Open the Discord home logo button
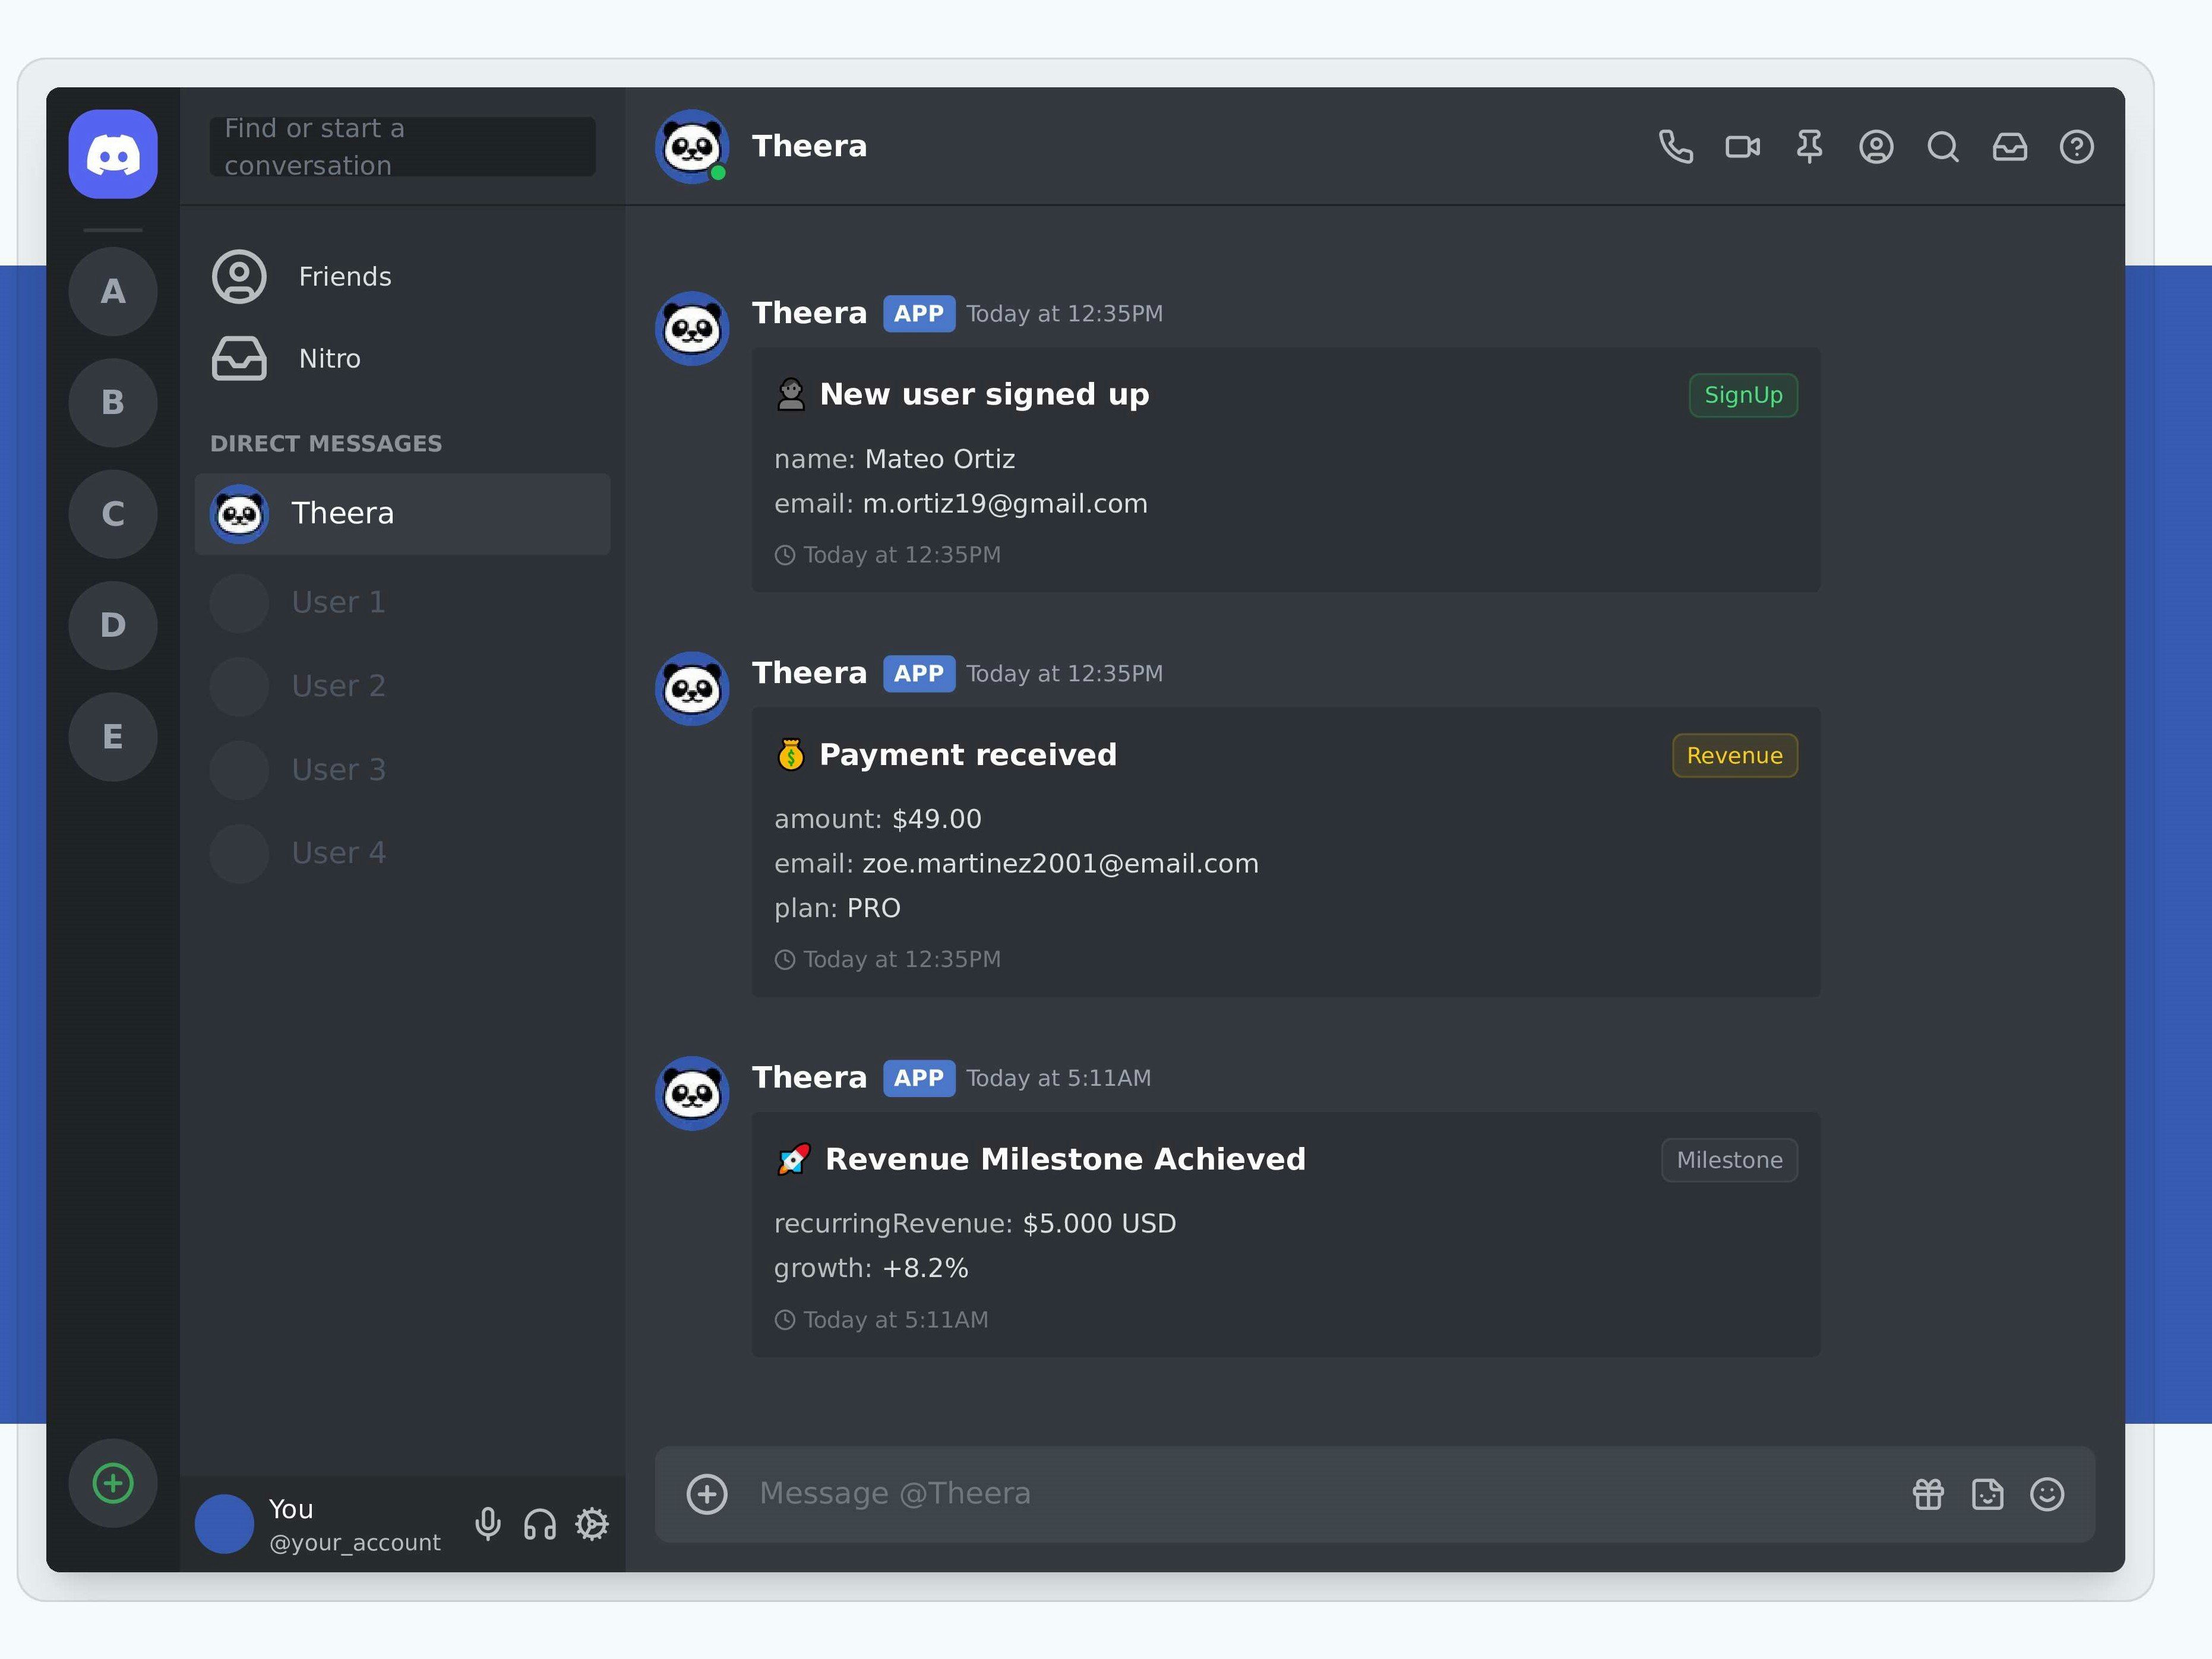Image resolution: width=2212 pixels, height=1659 pixels. click(113, 154)
